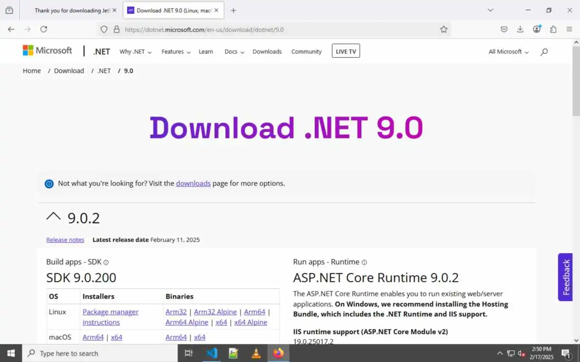The width and height of the screenshot is (580, 362).
Task: Click the LIVE TV button
Action: pyautogui.click(x=346, y=51)
